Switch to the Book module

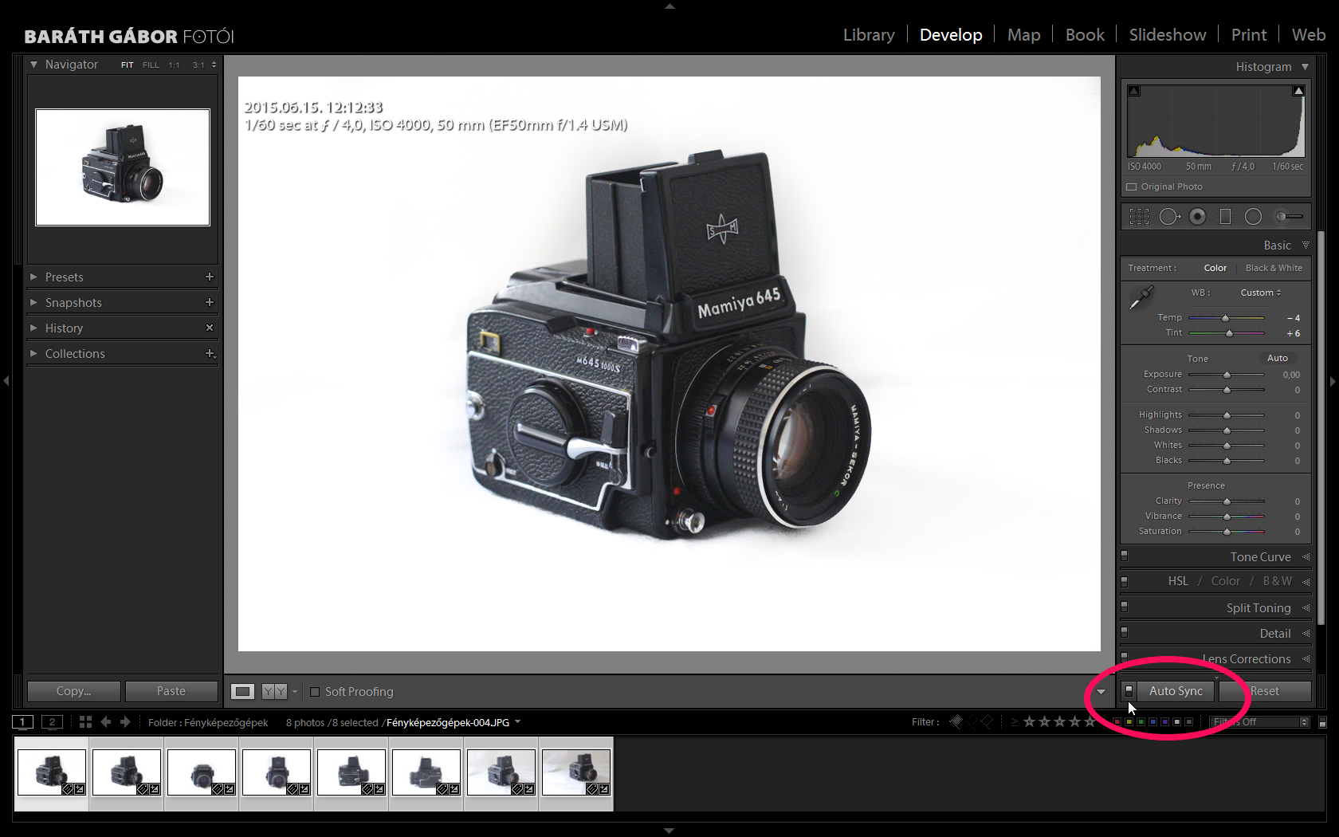(x=1085, y=35)
